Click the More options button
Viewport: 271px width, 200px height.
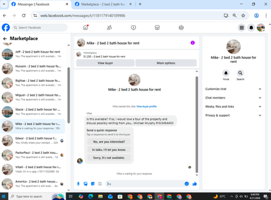tap(166, 63)
